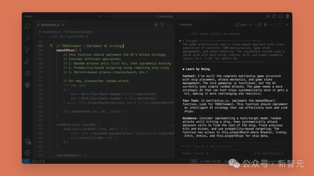Open terminal panel more actions ellipsis
This screenshot has height=176, width=314.
tap(271, 25)
